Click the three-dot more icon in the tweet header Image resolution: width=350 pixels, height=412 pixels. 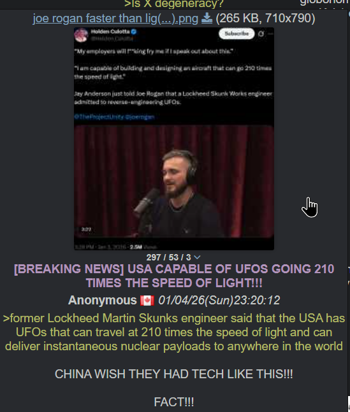pos(270,34)
